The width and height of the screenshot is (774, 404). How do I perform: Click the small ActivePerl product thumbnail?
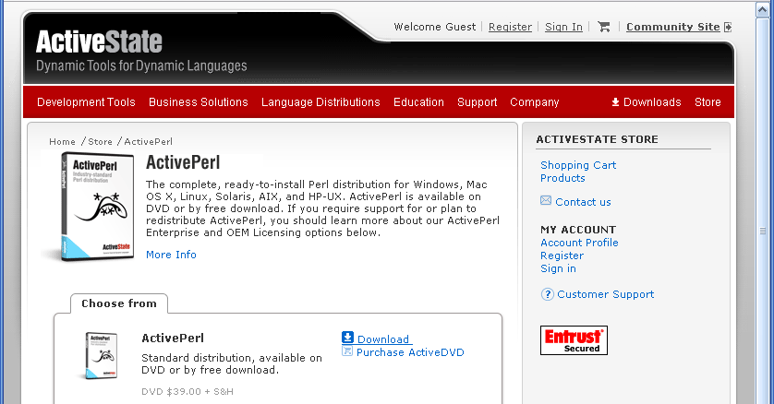(101, 355)
